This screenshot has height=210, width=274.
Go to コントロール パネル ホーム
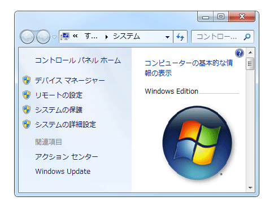(78, 60)
